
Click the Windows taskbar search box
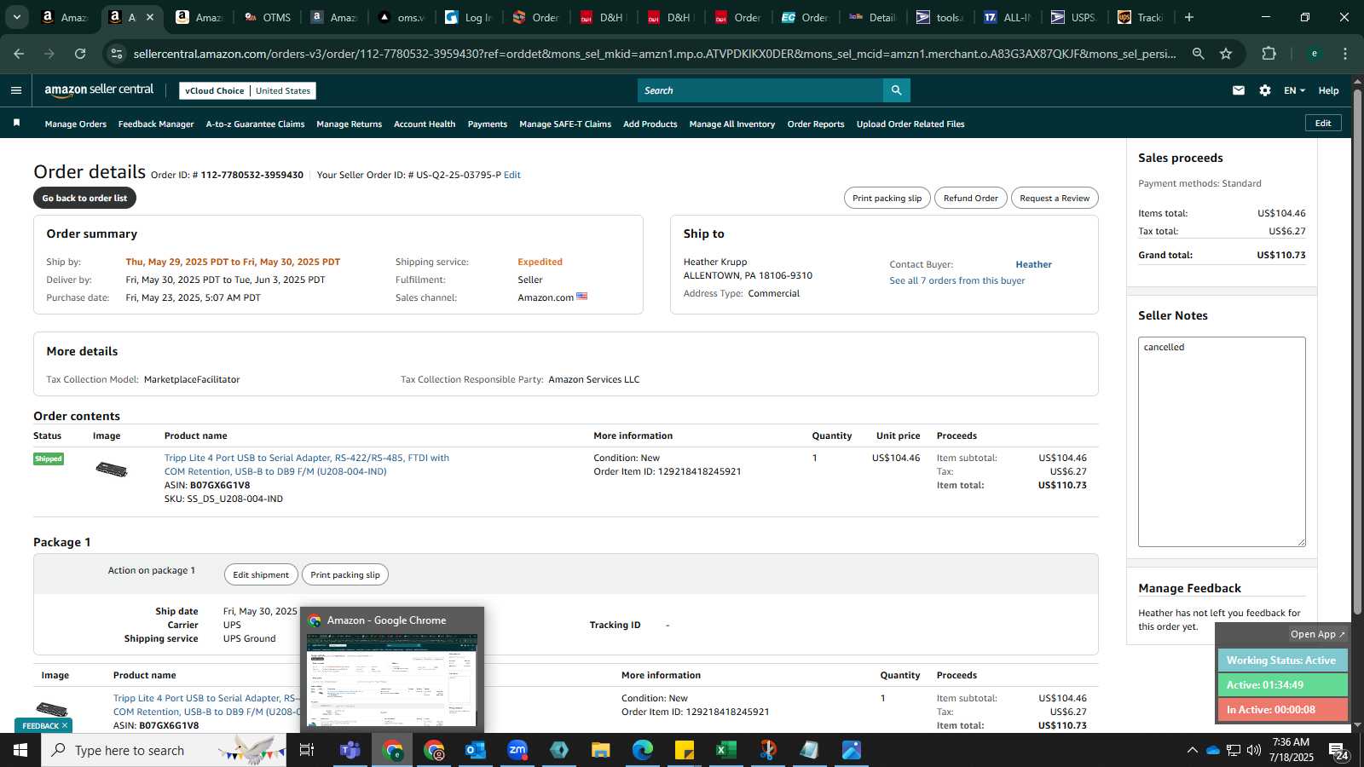tap(164, 750)
